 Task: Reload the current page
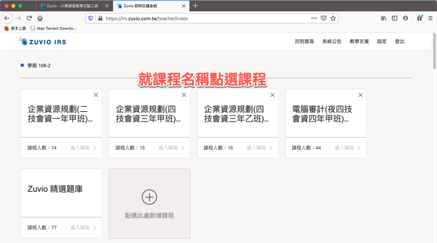[29, 19]
